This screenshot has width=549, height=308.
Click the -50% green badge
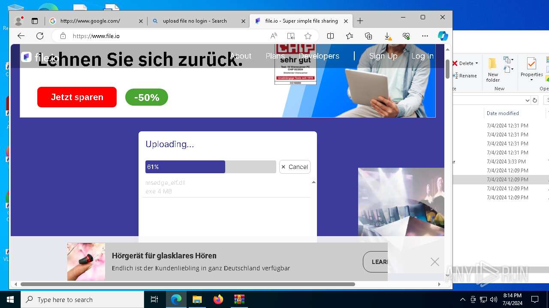147,98
